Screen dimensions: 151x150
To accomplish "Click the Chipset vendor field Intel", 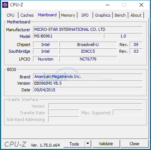I will [46, 45].
